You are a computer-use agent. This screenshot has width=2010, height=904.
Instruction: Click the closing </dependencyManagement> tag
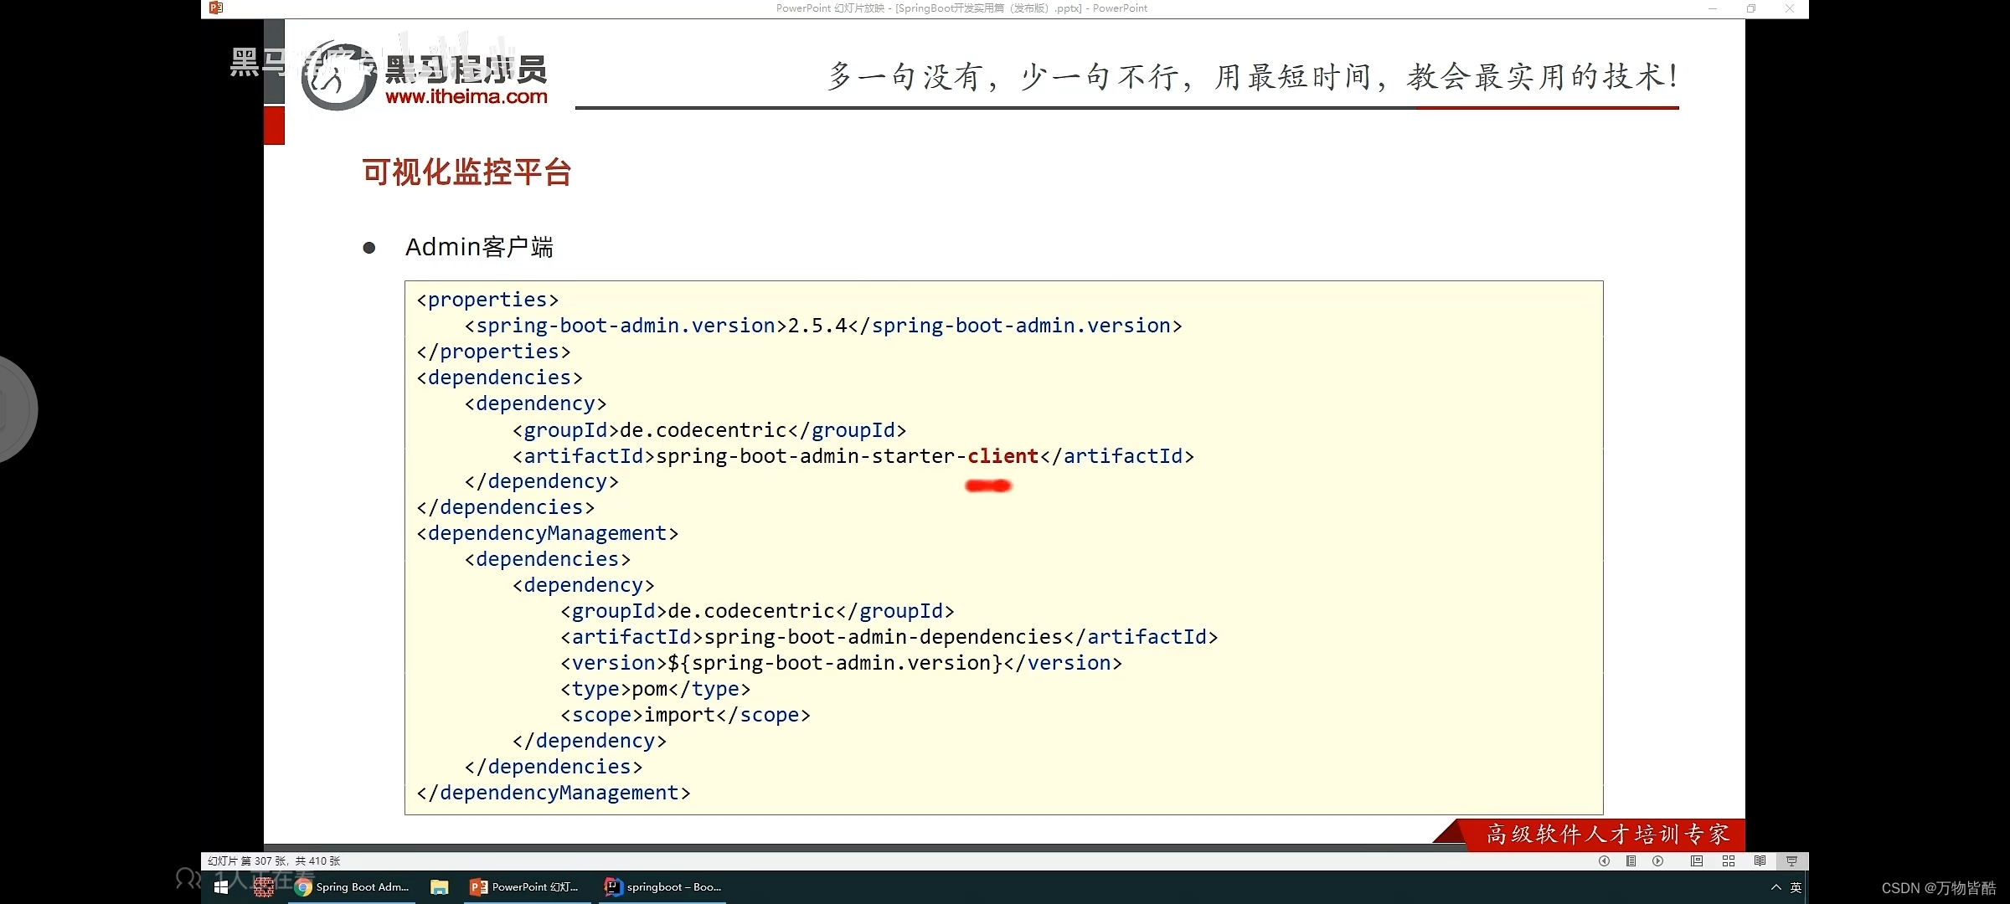tap(554, 793)
